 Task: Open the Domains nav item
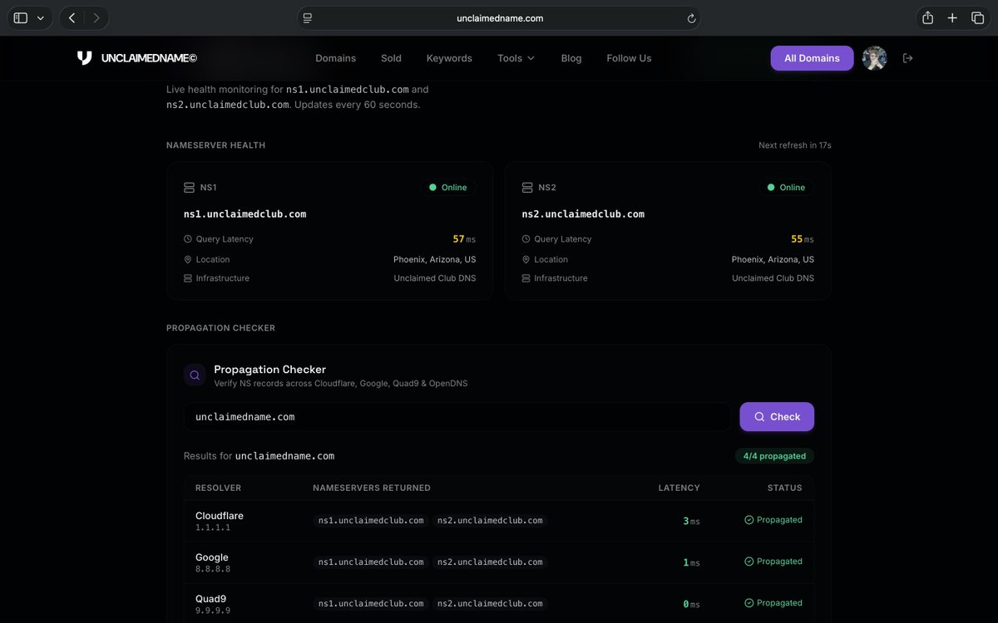tap(335, 58)
